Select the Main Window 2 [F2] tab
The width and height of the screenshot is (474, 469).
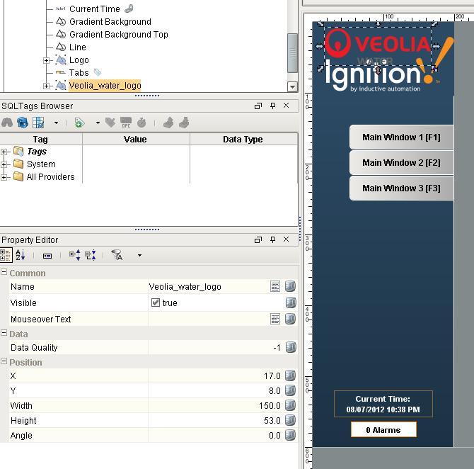(x=401, y=162)
